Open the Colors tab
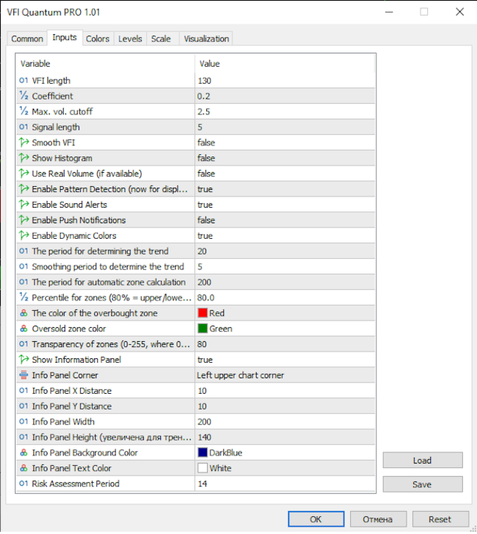477x534 pixels. (98, 39)
